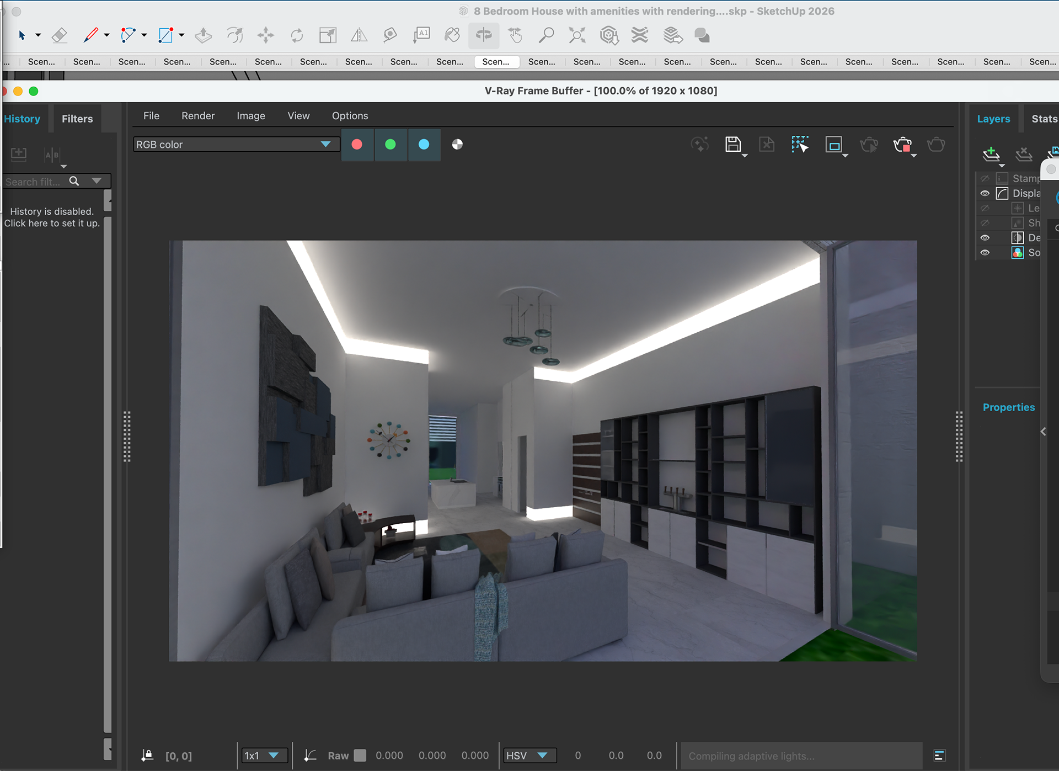
Task: Switch to mono alpha channel icon
Action: 457,145
